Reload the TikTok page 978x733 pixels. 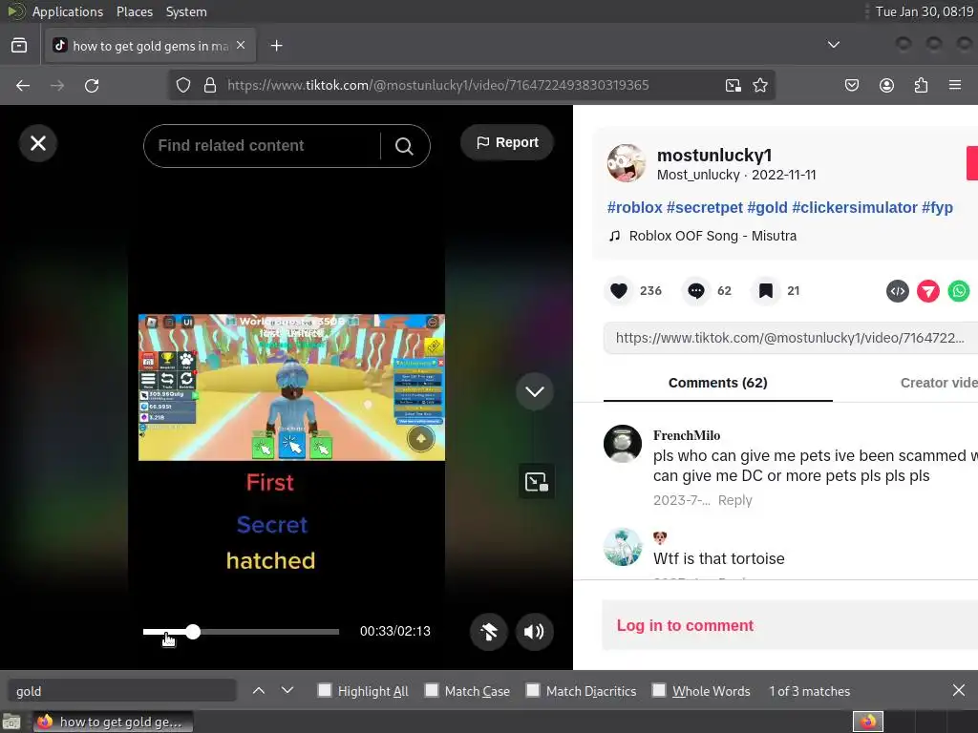click(92, 85)
